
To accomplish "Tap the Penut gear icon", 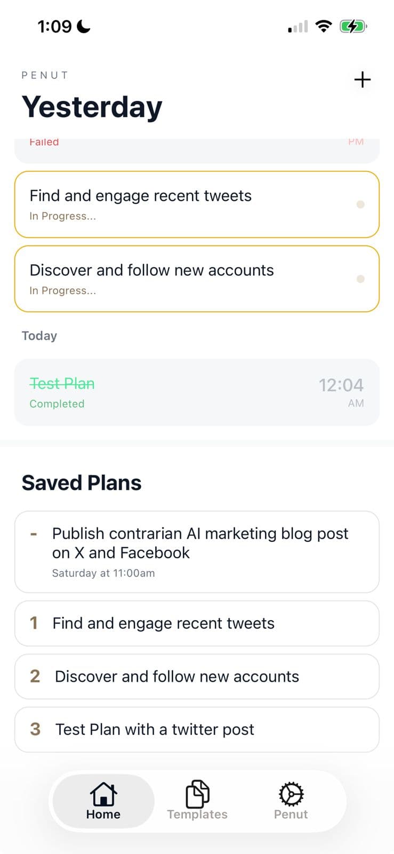I will click(291, 794).
